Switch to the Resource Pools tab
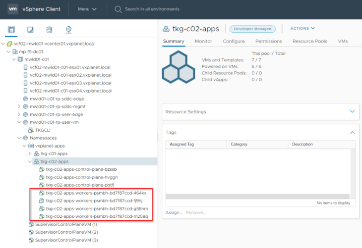362x248 pixels. [310, 41]
